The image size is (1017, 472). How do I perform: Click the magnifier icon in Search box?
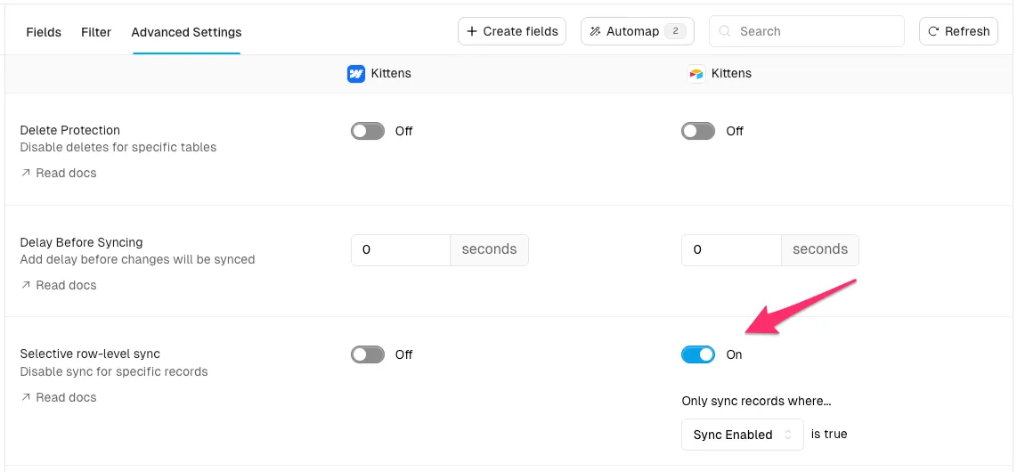[x=725, y=31]
